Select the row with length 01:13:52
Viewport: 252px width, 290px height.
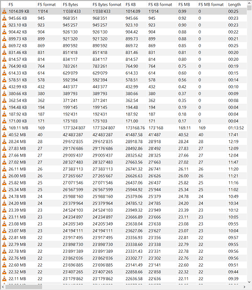click(x=124, y=128)
